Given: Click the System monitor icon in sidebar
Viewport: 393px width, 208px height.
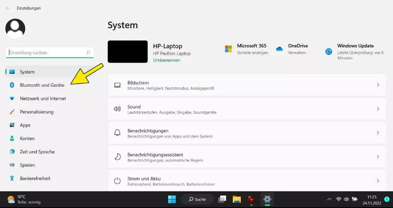Looking at the screenshot, I should pos(12,72).
